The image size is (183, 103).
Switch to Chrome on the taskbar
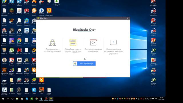click(x=37, y=99)
